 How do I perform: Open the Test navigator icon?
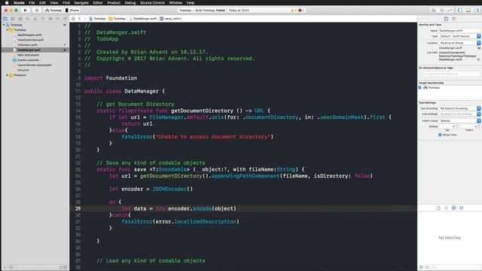[43, 19]
